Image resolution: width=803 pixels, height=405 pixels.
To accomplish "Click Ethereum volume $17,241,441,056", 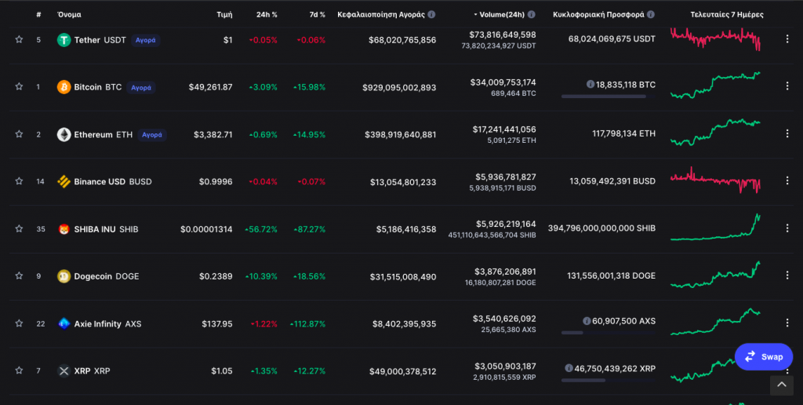I will coord(504,130).
